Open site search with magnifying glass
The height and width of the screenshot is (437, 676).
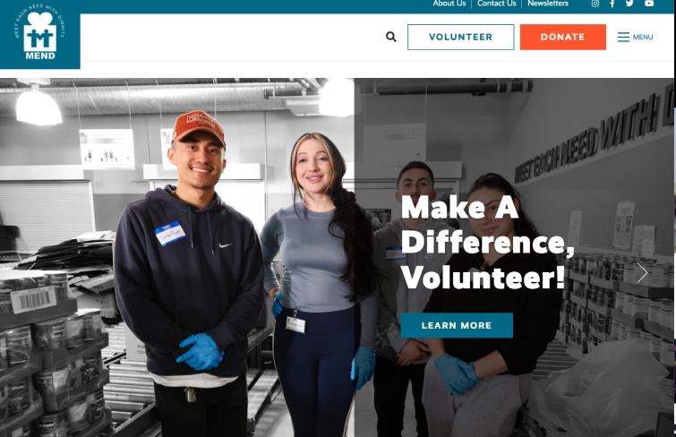tap(391, 37)
